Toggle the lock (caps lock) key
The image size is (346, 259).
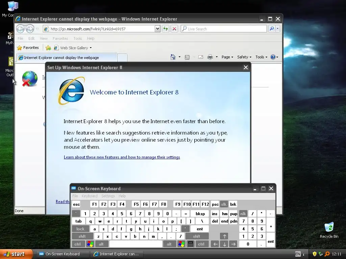[80, 229]
